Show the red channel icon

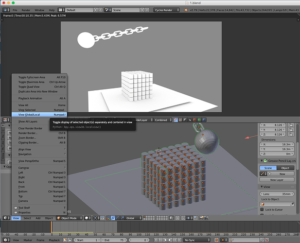194,120
